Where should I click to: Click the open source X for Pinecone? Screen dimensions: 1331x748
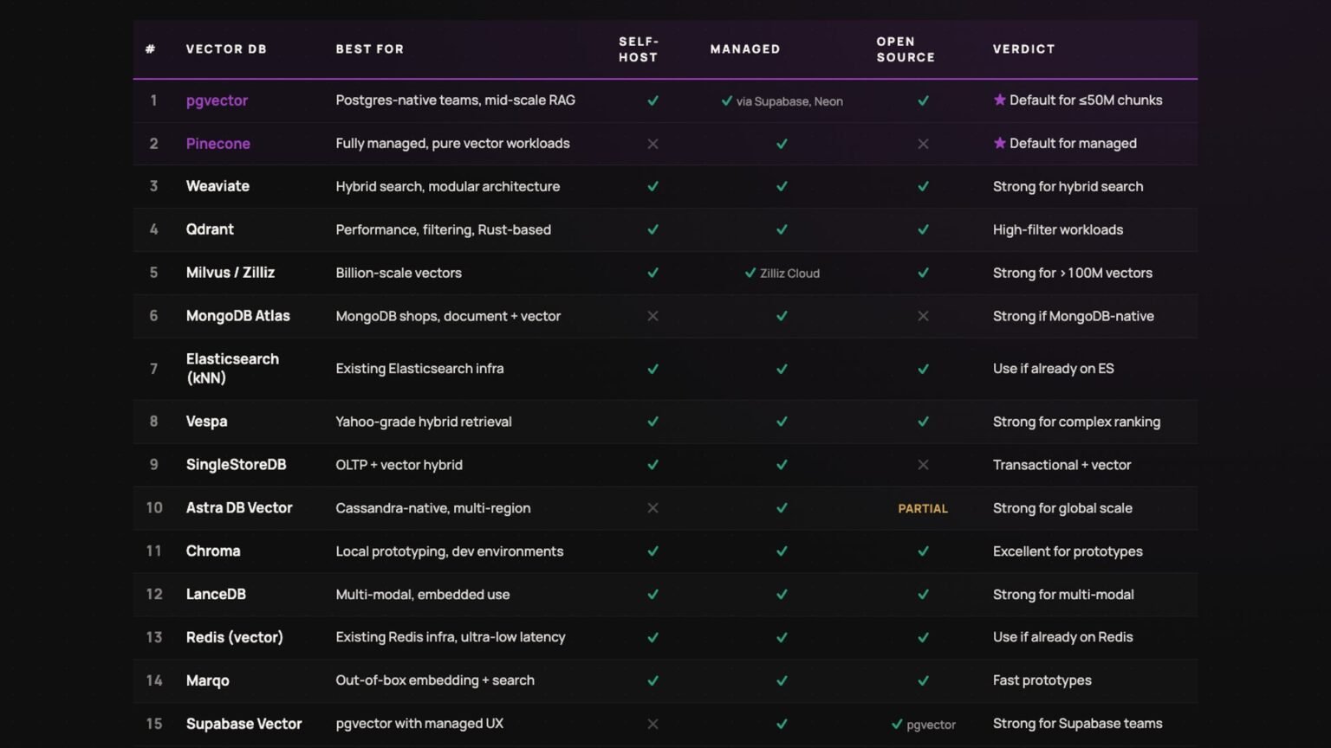coord(923,144)
